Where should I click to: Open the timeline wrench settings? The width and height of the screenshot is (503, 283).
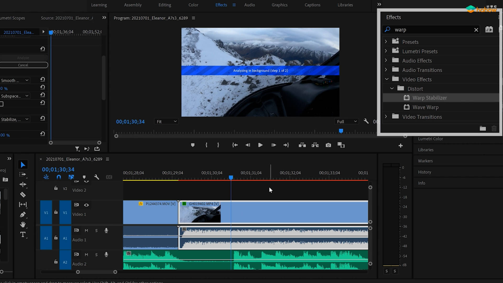[x=97, y=177]
